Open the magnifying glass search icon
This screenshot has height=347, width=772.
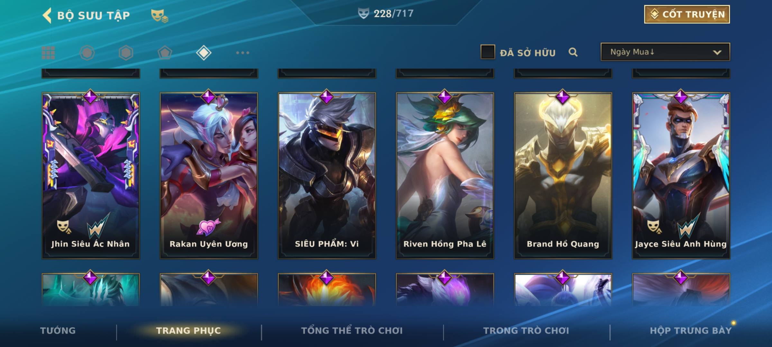pos(573,52)
